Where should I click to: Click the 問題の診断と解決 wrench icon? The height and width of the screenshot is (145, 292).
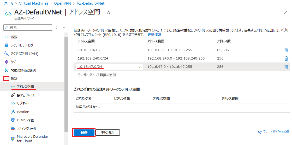[7, 70]
